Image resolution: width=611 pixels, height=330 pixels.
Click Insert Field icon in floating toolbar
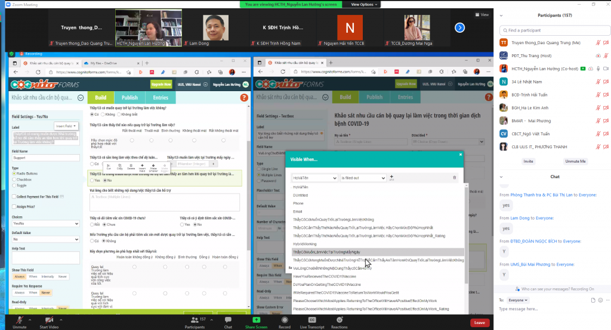(x=142, y=167)
